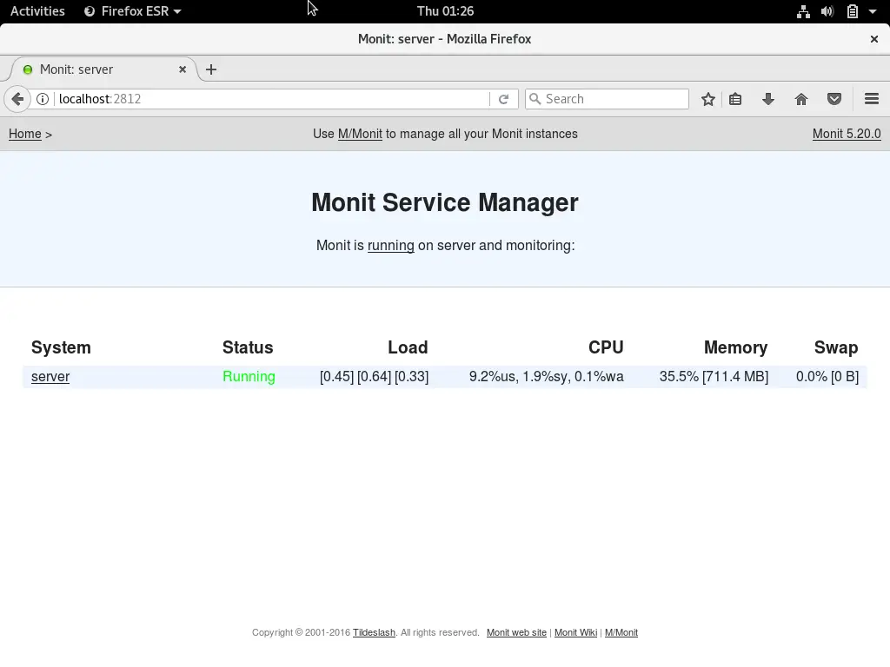The width and height of the screenshot is (890, 667).
Task: Bookmark this page with the star icon
Action: [707, 98]
